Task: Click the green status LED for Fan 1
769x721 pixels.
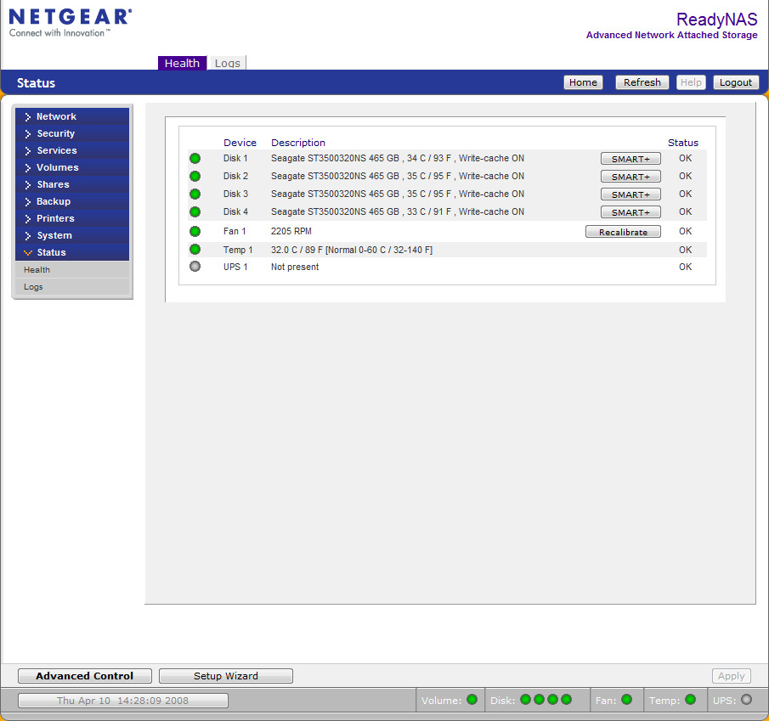Action: coord(195,231)
